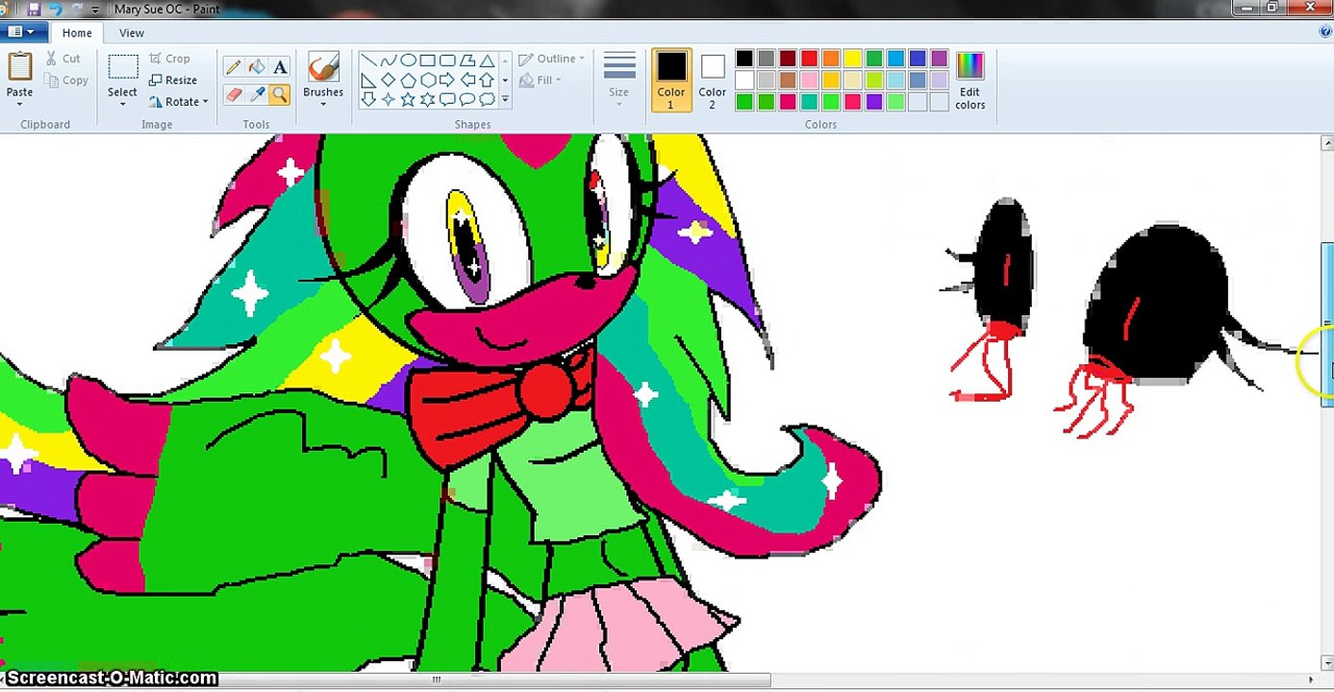Pick the brown color swatch
The height and width of the screenshot is (692, 1334).
point(788,80)
